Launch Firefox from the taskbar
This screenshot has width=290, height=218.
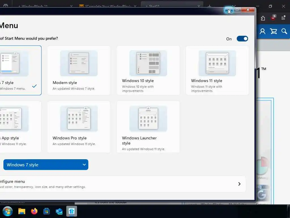pyautogui.click(x=34, y=211)
